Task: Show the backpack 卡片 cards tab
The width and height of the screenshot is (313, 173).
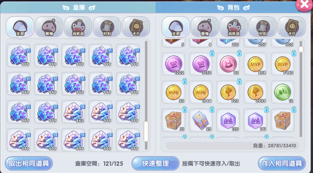Action: [292, 27]
